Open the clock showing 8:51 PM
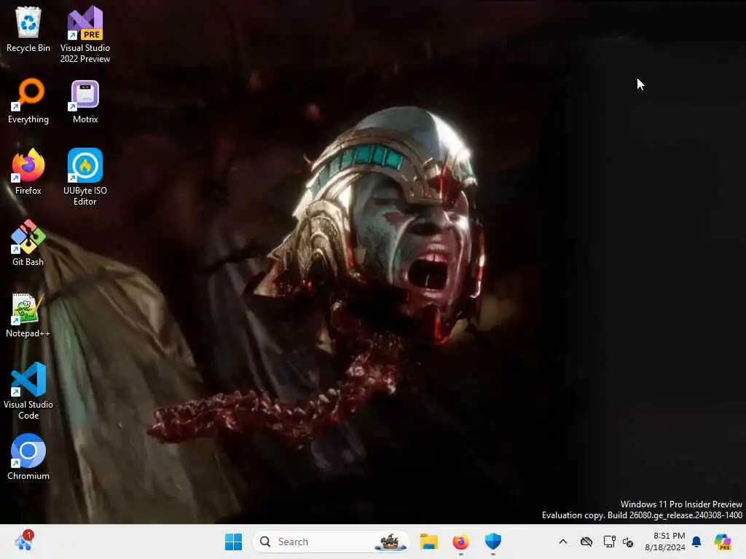This screenshot has height=559, width=746. tap(665, 542)
